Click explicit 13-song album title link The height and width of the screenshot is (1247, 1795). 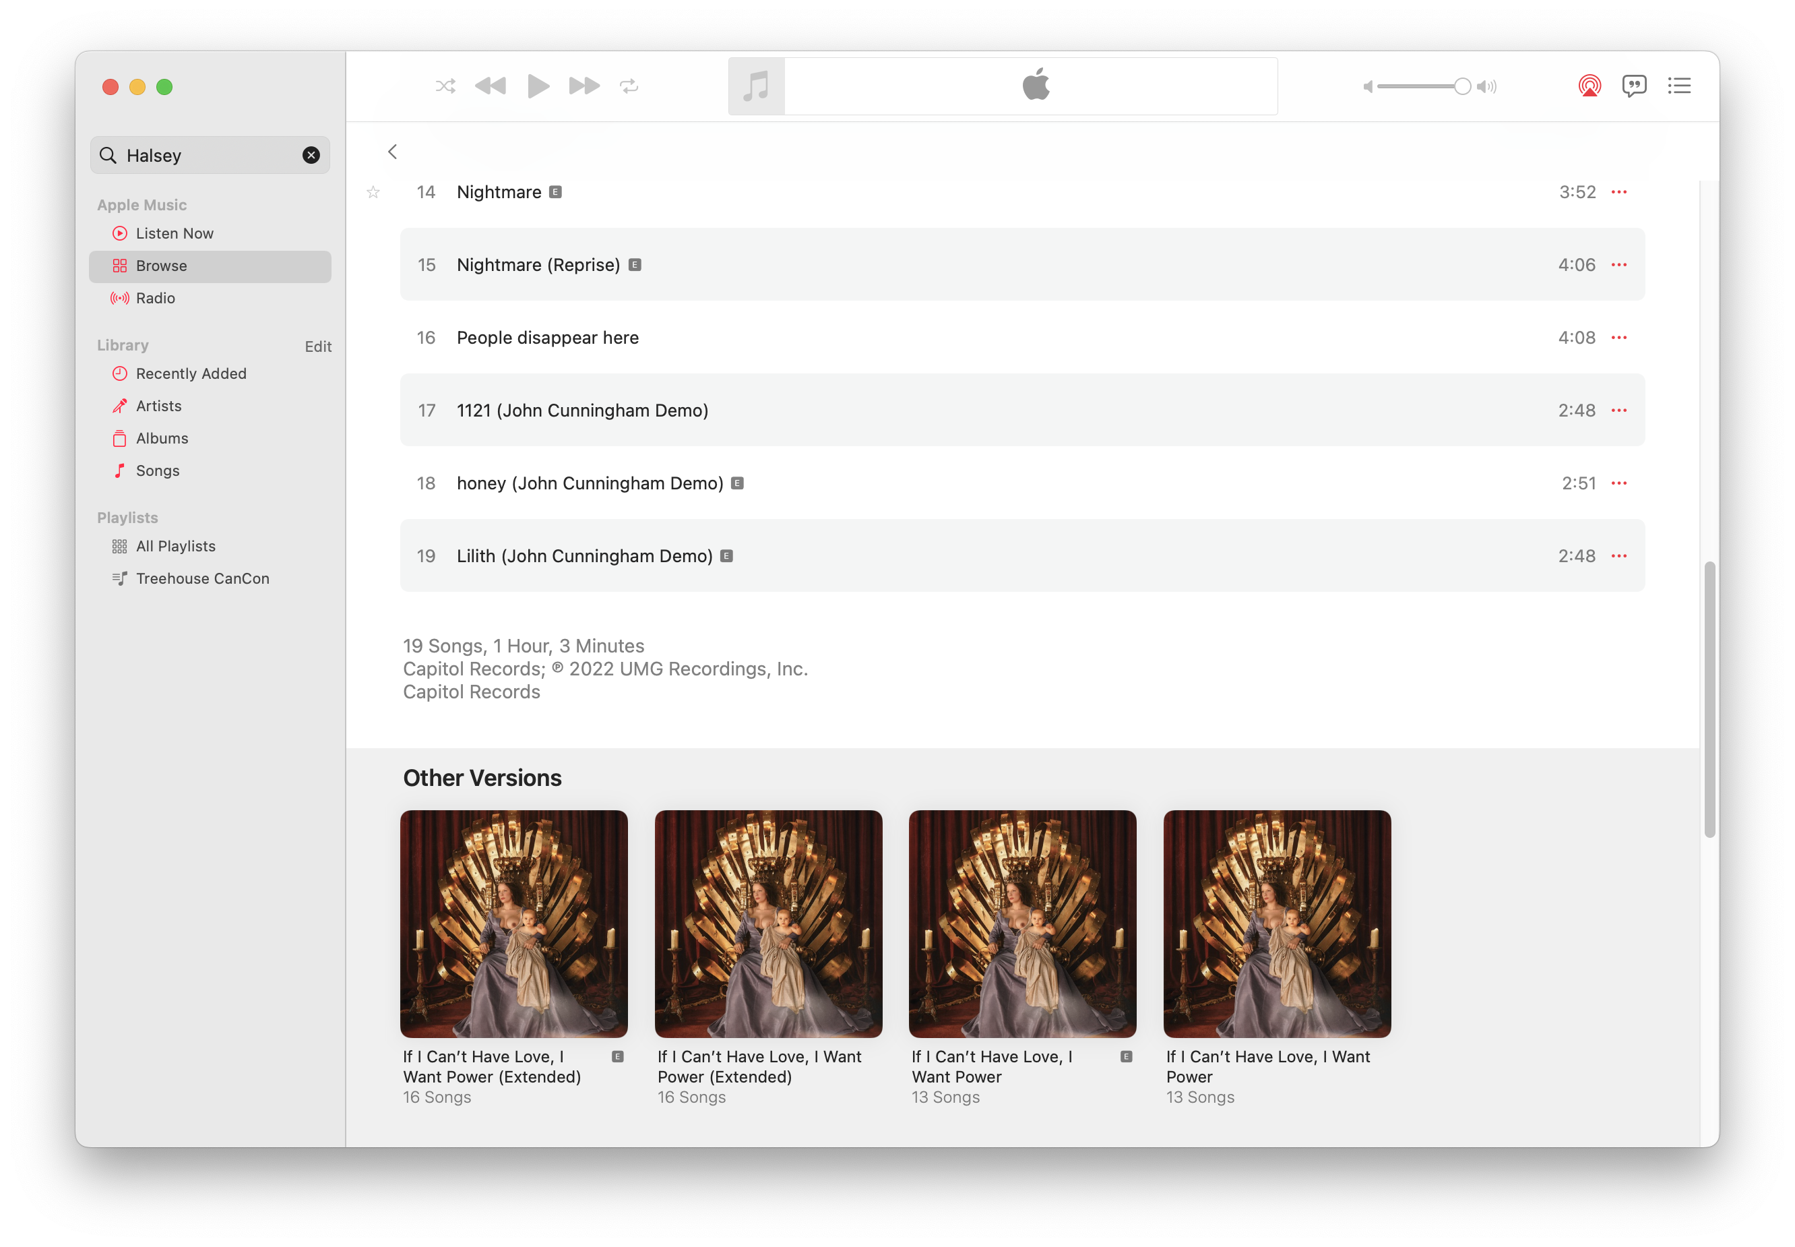[x=992, y=1066]
